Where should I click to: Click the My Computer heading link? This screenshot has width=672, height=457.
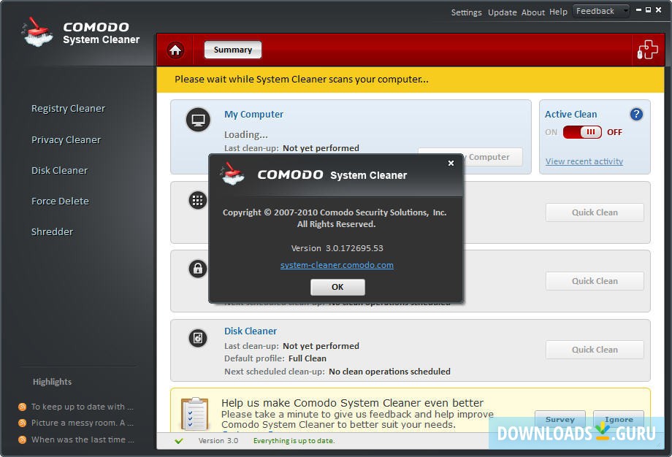click(x=253, y=115)
